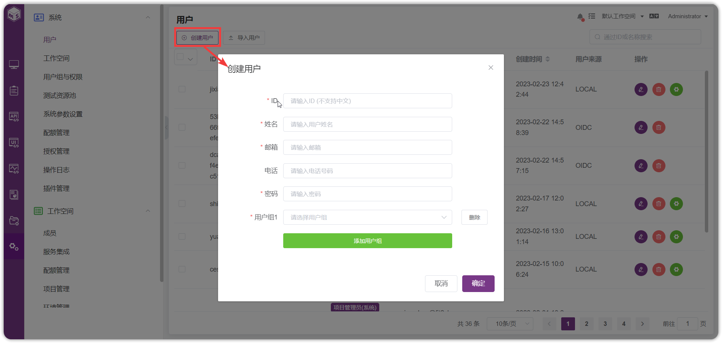Open the UI testing sidebar icon
Viewport: 722px width, 343px height.
coord(14,142)
